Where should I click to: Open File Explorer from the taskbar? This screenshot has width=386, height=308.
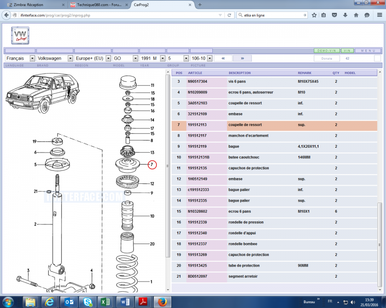pos(30,302)
